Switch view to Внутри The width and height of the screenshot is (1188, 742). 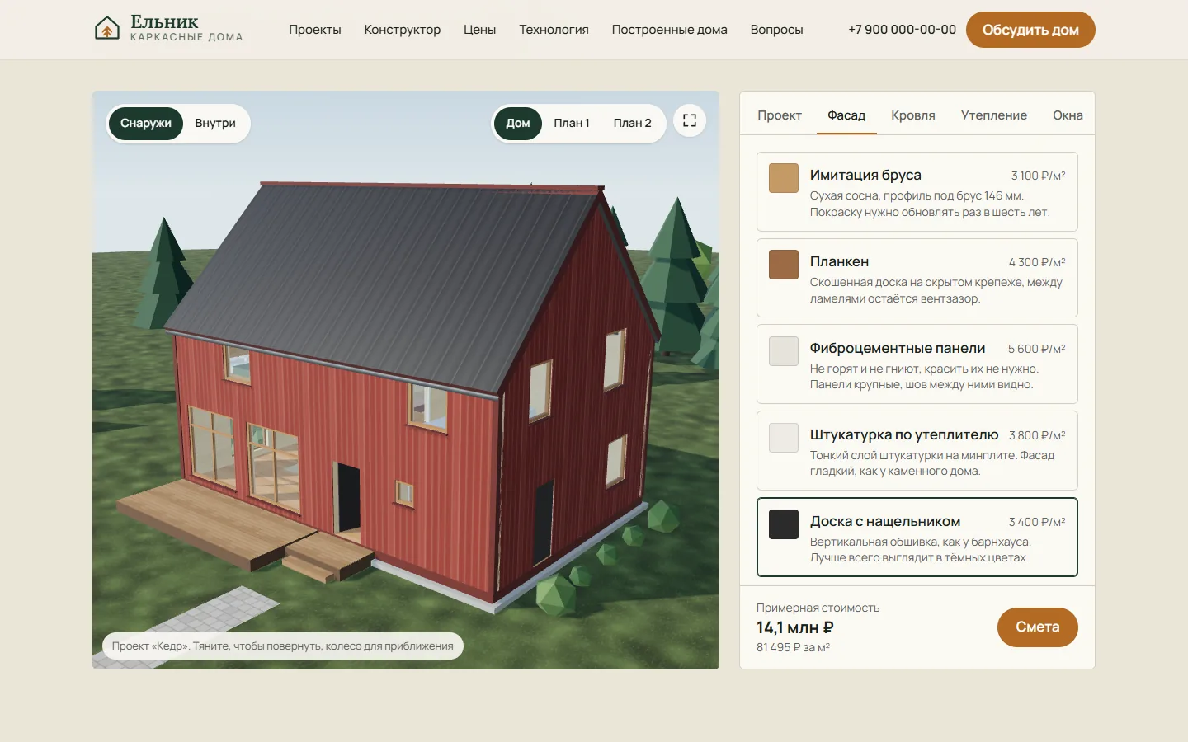pyautogui.click(x=215, y=124)
